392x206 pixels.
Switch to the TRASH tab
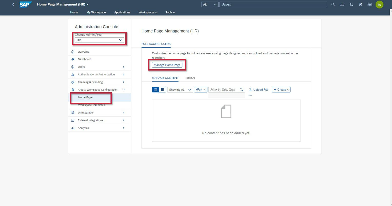coord(190,78)
